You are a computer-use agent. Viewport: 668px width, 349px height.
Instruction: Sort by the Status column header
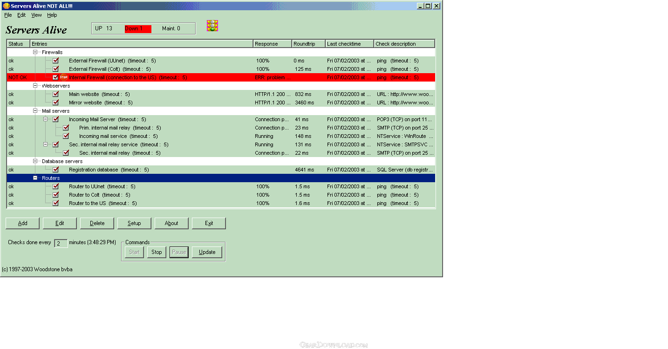tap(19, 44)
